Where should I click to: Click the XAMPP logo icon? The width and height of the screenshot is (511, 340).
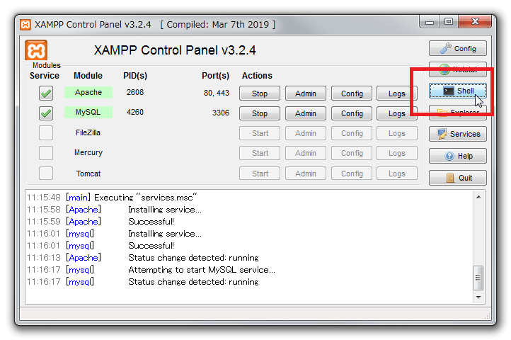[36, 50]
